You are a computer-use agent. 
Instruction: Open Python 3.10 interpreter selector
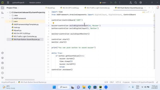click(142, 82)
